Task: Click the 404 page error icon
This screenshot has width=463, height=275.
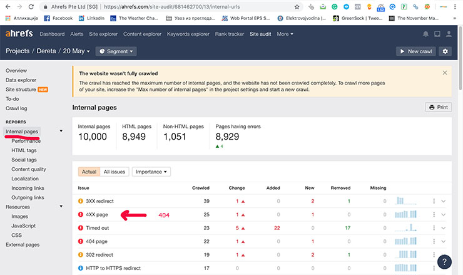Action: click(80, 241)
